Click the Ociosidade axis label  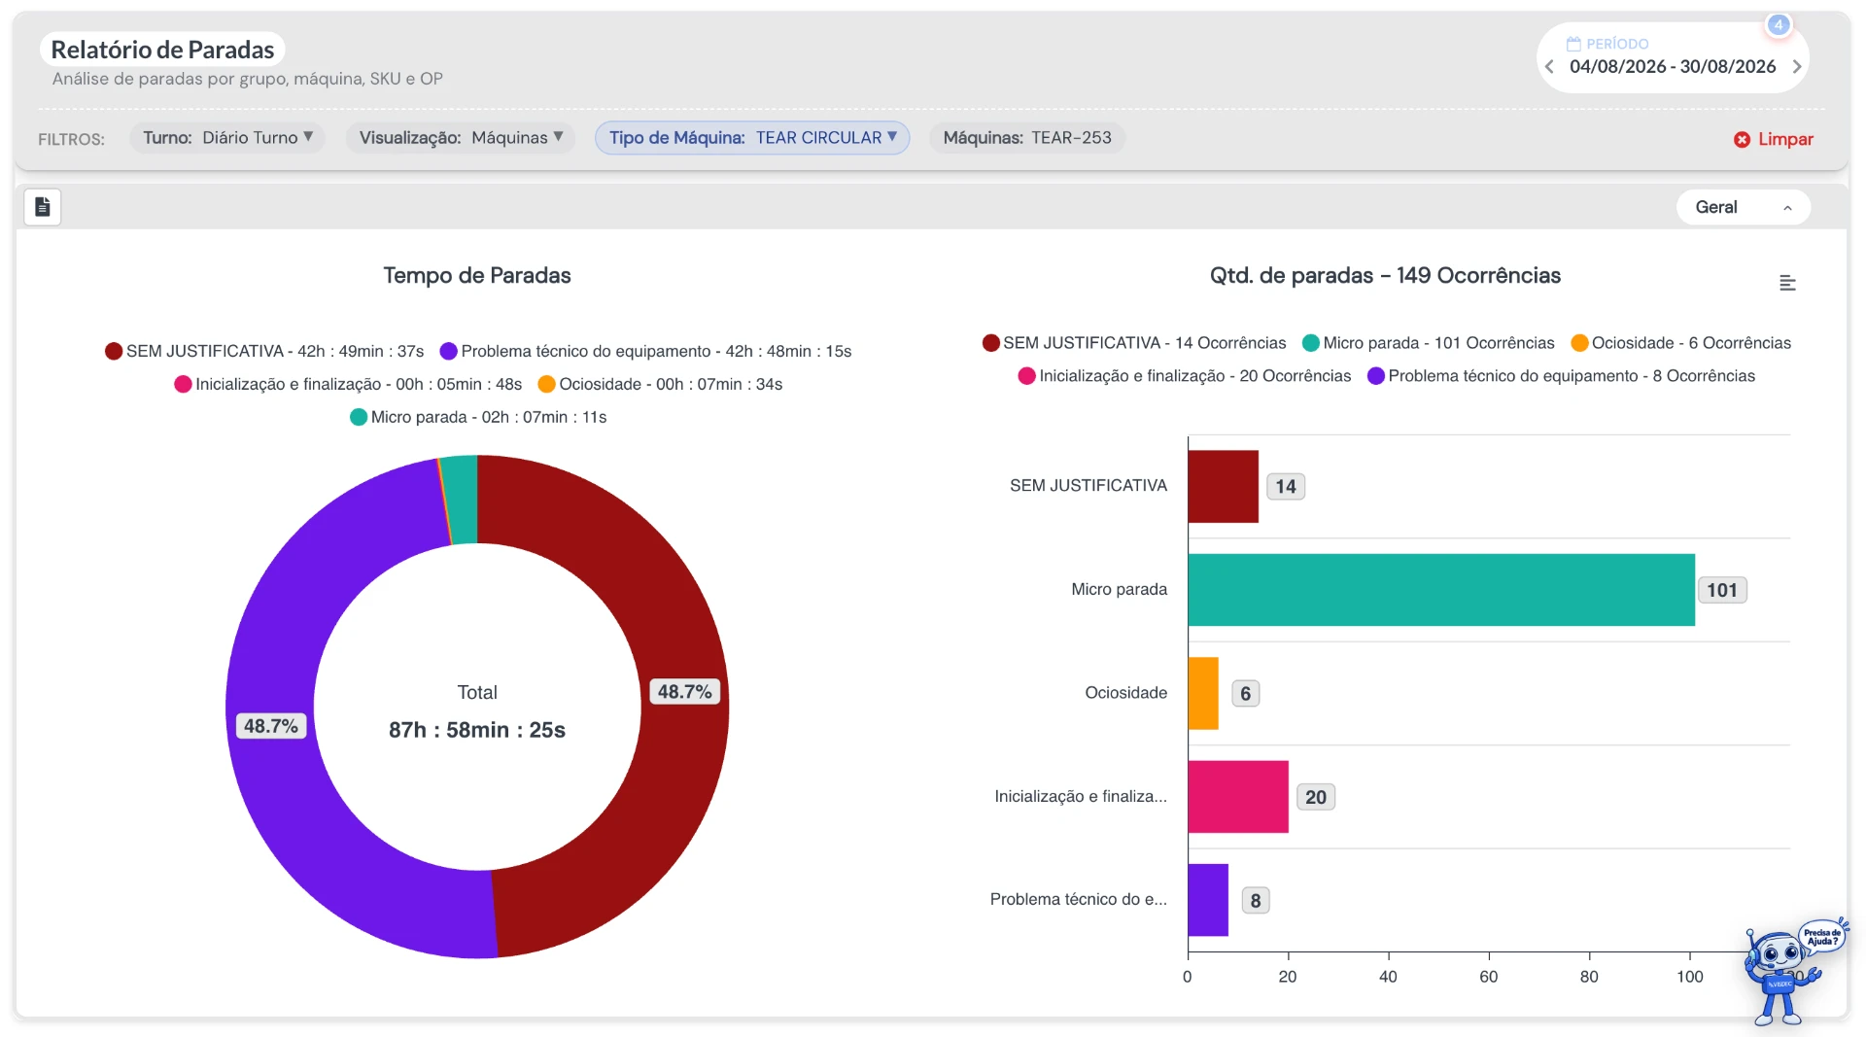(x=1126, y=692)
